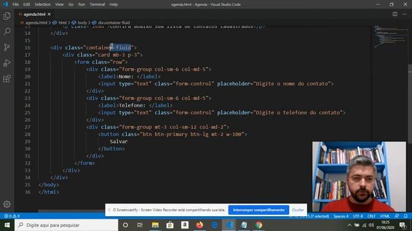Click the VS Code taskbar icon
Viewport: 412px width, 231px height.
click(229, 225)
